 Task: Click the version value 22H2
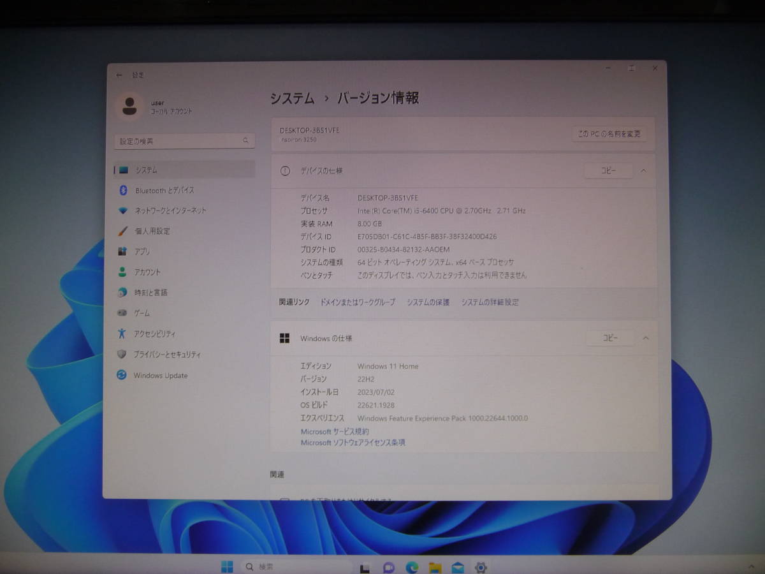click(x=366, y=379)
